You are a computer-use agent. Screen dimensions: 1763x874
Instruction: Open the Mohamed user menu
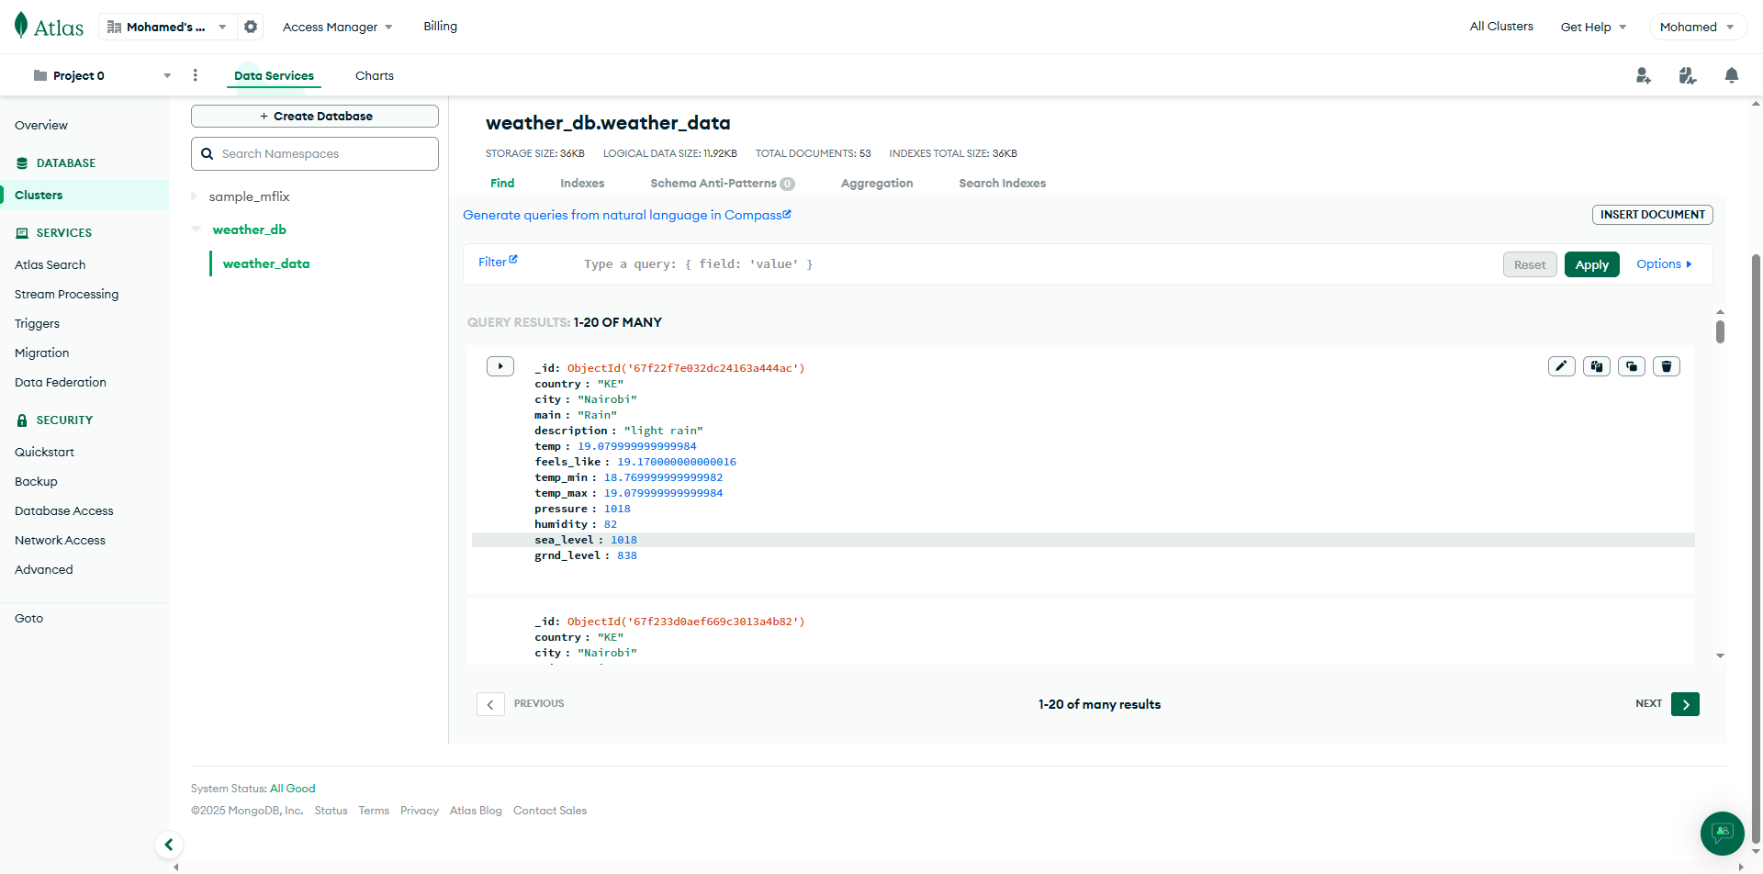[x=1698, y=27]
